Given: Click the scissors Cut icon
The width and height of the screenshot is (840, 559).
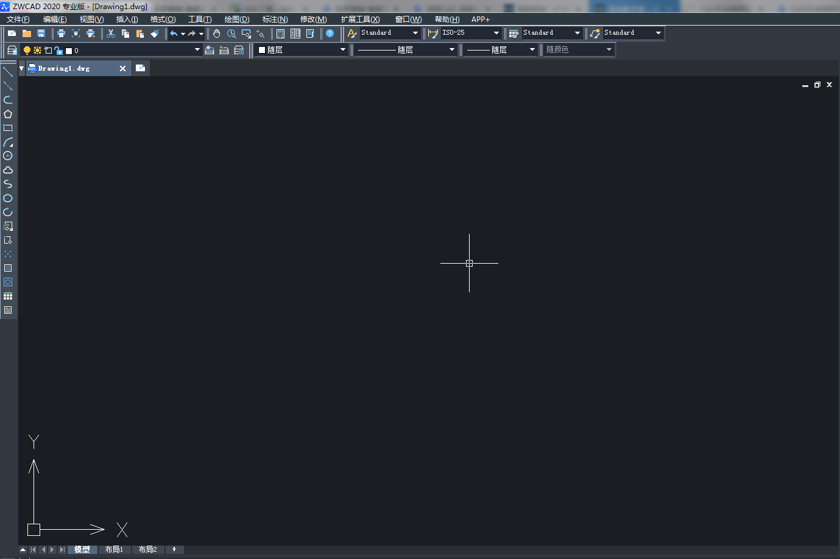Looking at the screenshot, I should pyautogui.click(x=111, y=33).
